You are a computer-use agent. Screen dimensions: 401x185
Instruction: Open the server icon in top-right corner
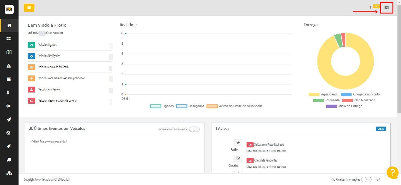pyautogui.click(x=387, y=8)
